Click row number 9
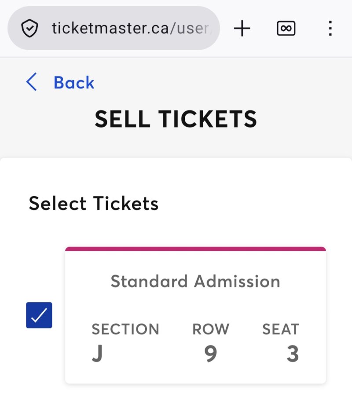This screenshot has width=352, height=403. (x=211, y=355)
